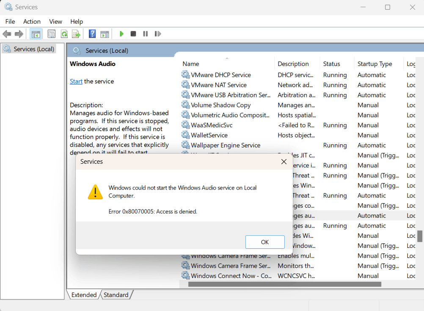This screenshot has height=311, width=424.
Task: Click the 'Error 0x80070005: Access is denied.' text
Action: [153, 212]
